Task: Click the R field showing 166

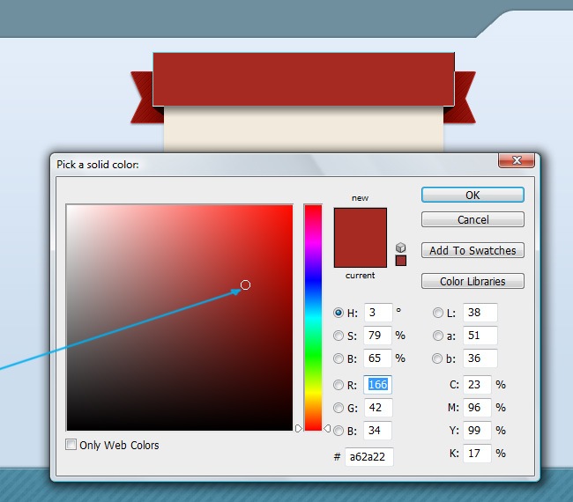Action: click(x=377, y=385)
